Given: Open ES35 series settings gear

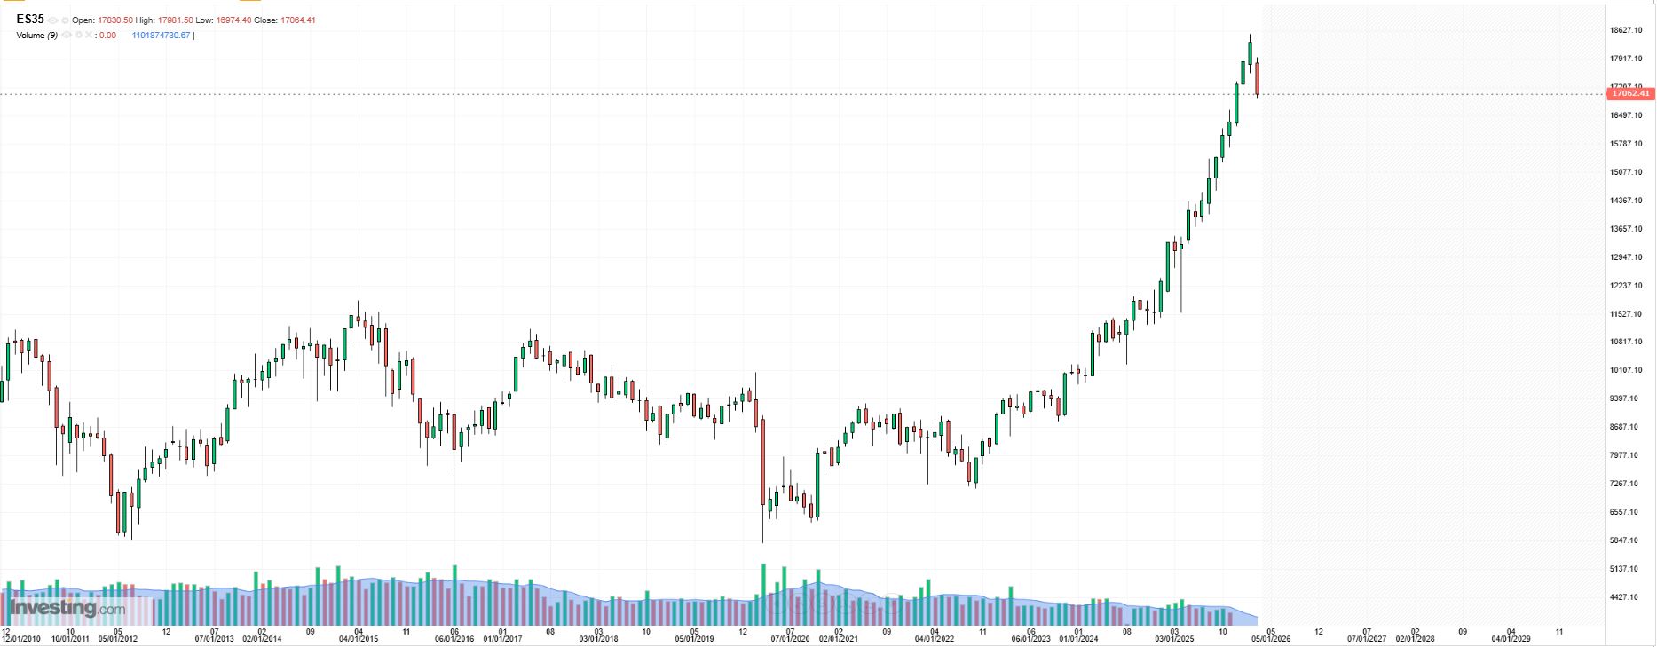Looking at the screenshot, I should coord(65,20).
